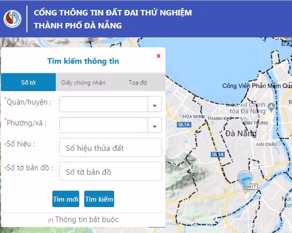Click the Tìm kiếm button

(99, 199)
